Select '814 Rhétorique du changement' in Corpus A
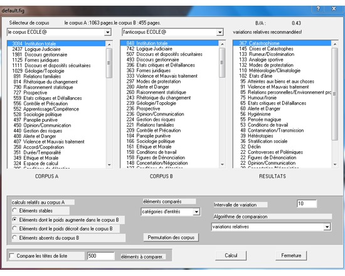Viewport: 345px width, 276px height. point(56,82)
